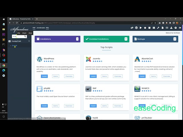
Task: Install Joomla
Action: (93, 76)
